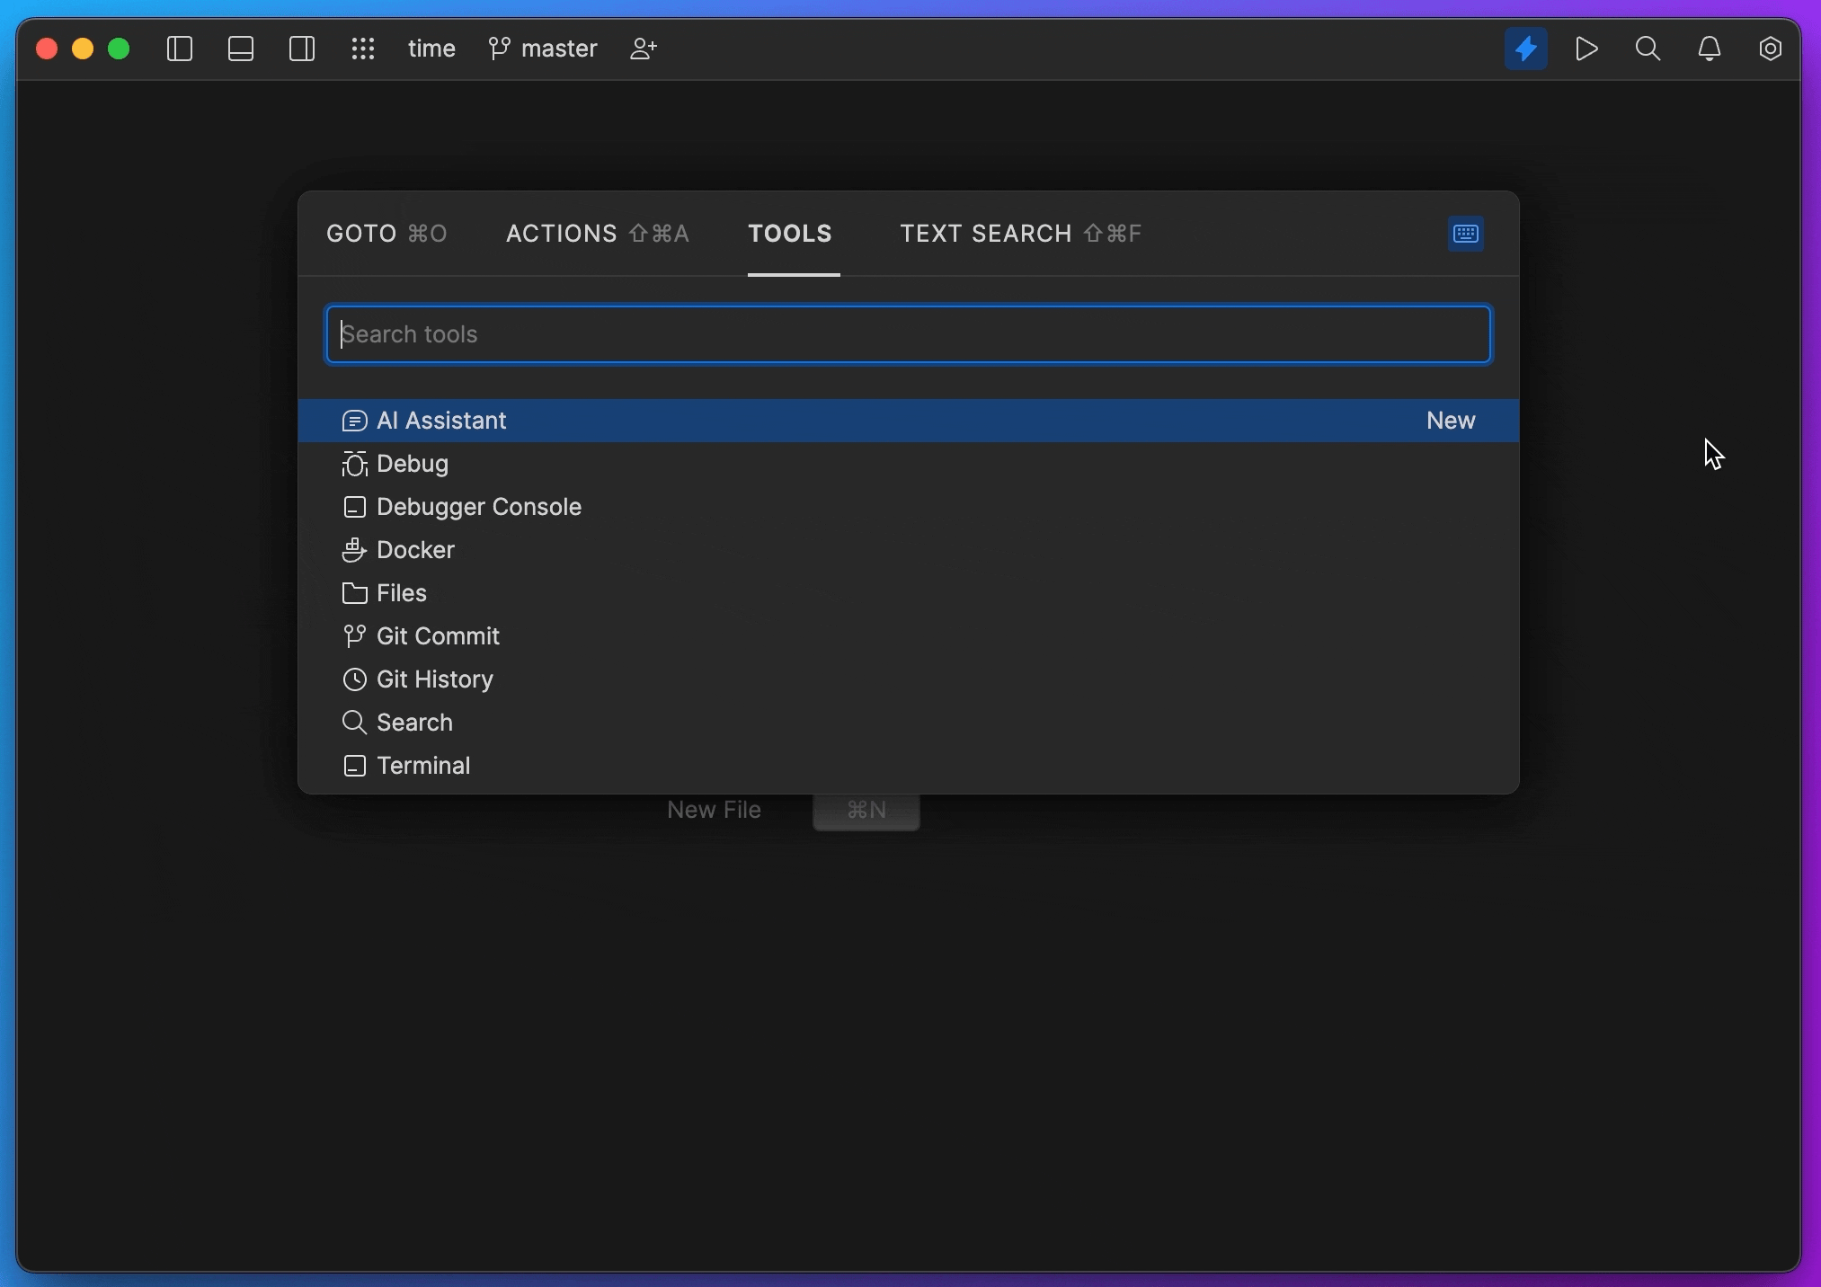Close the window with the red button
1821x1287 pixels.
point(47,49)
